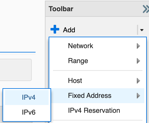Open the Add dropdown caret
The image size is (149, 123).
pos(142,30)
